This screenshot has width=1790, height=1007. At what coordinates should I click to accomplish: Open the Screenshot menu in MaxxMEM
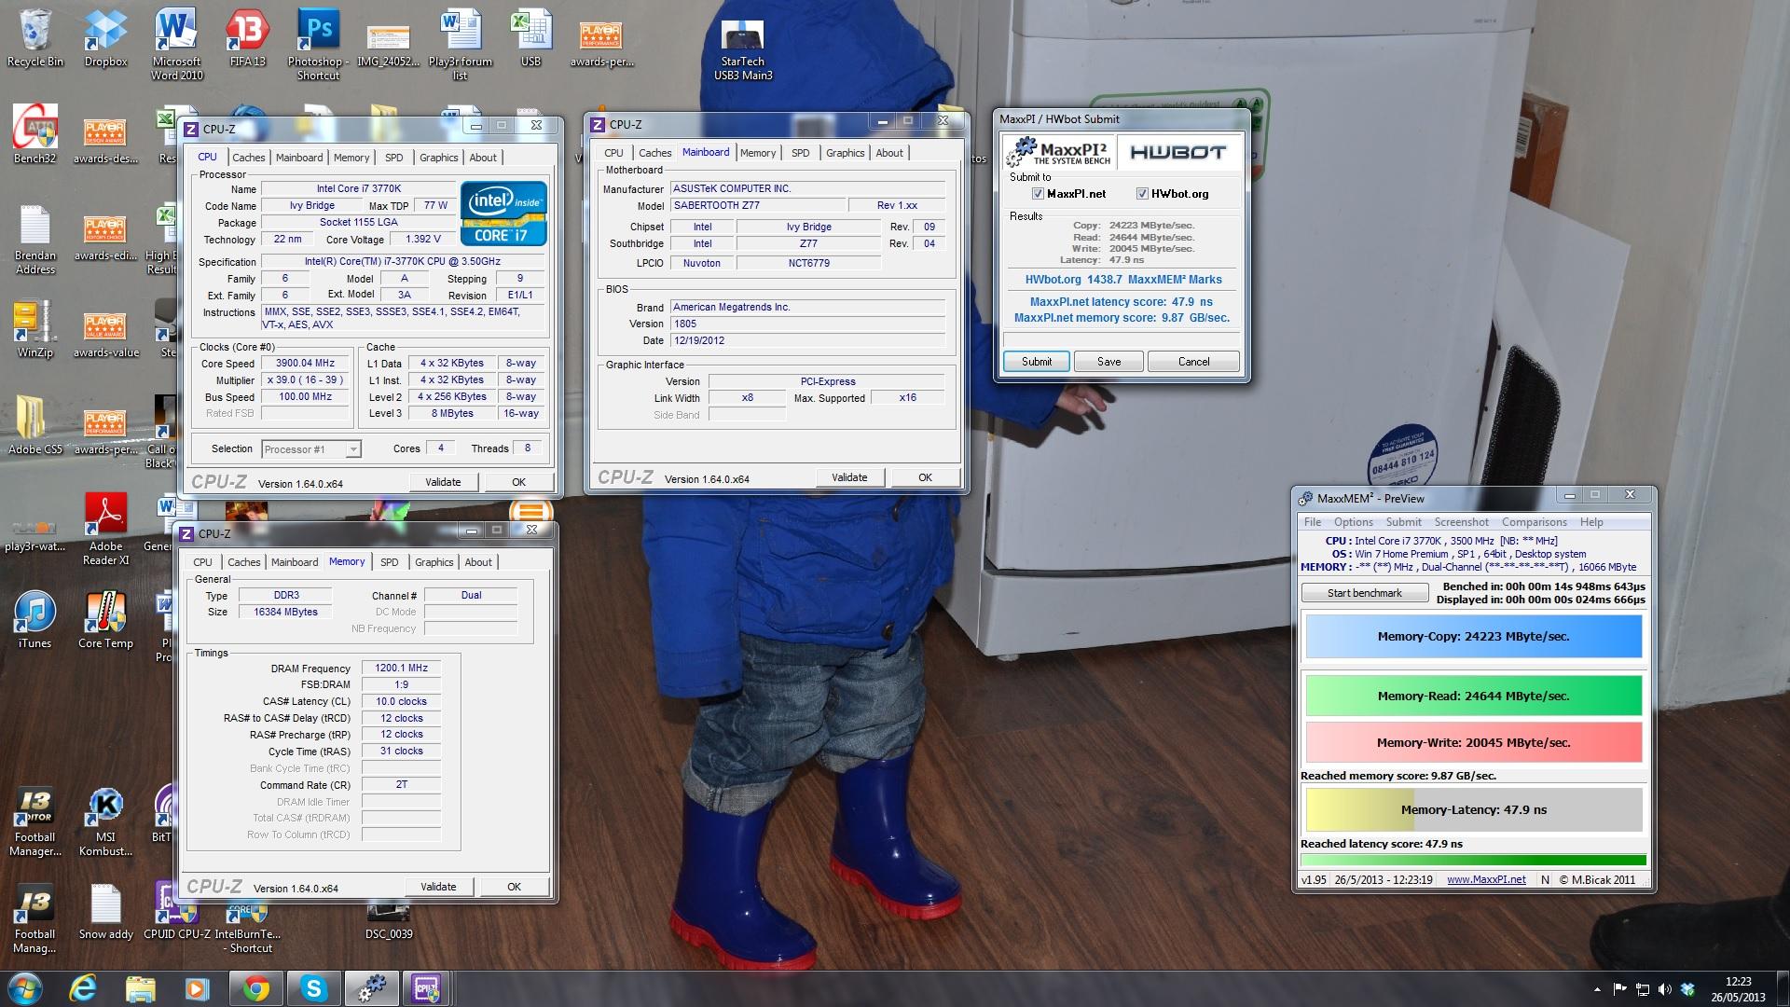pos(1461,522)
